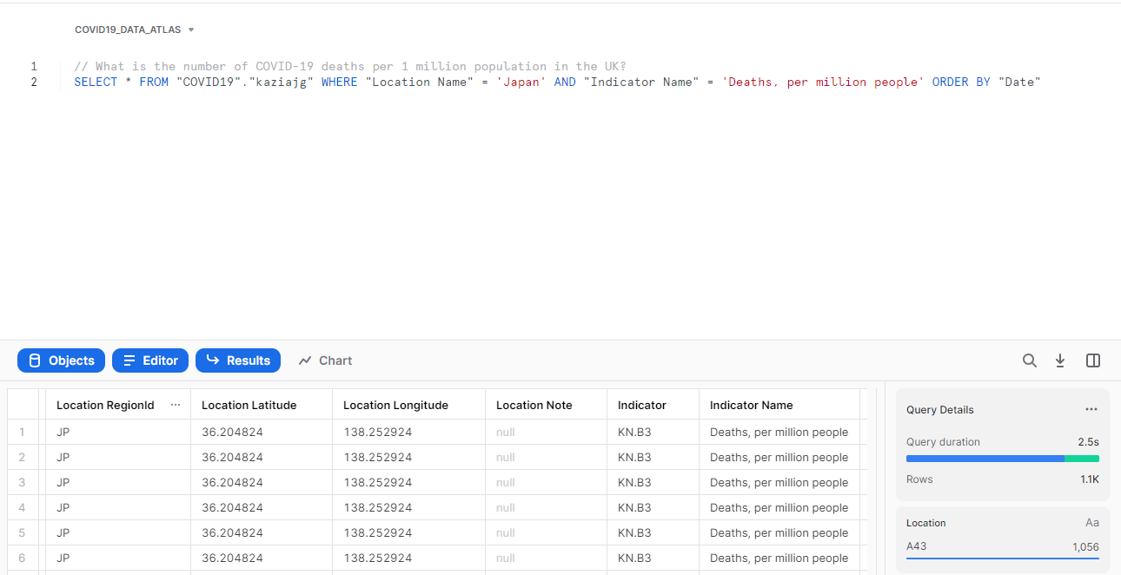
Task: Click line number 2 in editor gutter
Action: pos(34,82)
